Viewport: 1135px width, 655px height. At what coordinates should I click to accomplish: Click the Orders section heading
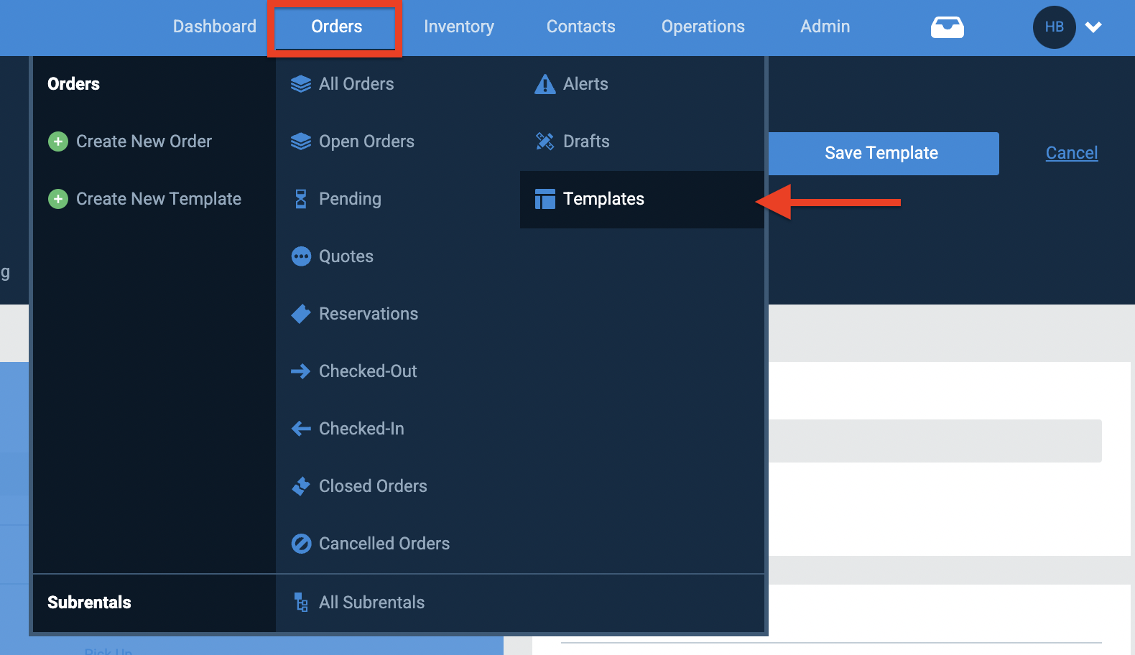click(x=73, y=84)
